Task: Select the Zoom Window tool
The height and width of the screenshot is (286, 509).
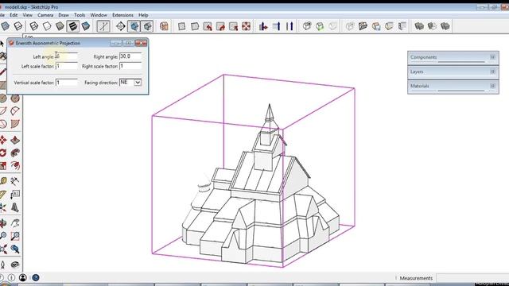Action: [x=15, y=236]
